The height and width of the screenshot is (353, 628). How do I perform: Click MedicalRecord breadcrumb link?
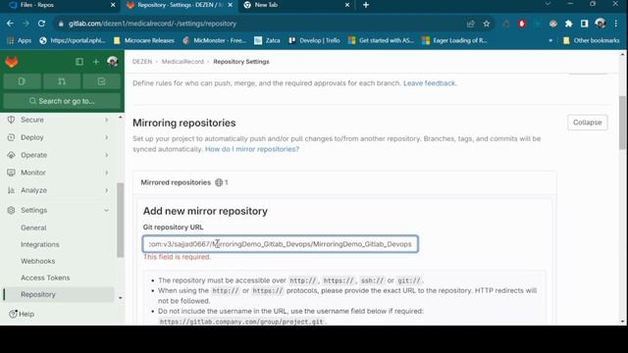183,62
